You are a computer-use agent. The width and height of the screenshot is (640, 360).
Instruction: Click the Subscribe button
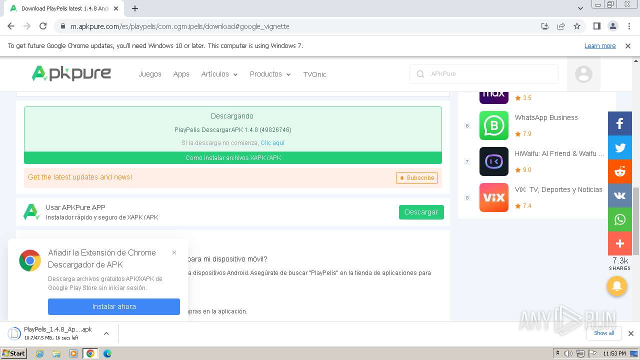point(417,178)
